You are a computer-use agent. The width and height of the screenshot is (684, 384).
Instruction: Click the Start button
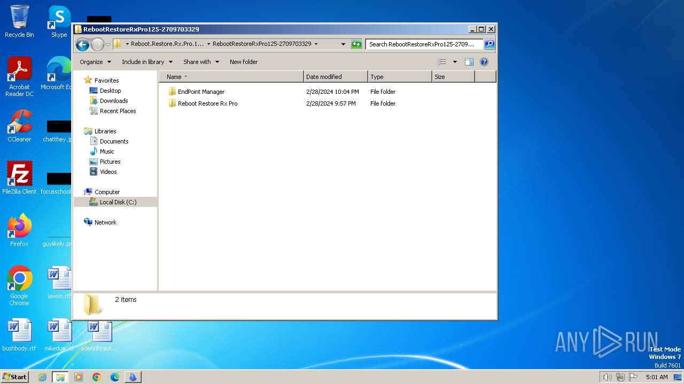coord(15,377)
